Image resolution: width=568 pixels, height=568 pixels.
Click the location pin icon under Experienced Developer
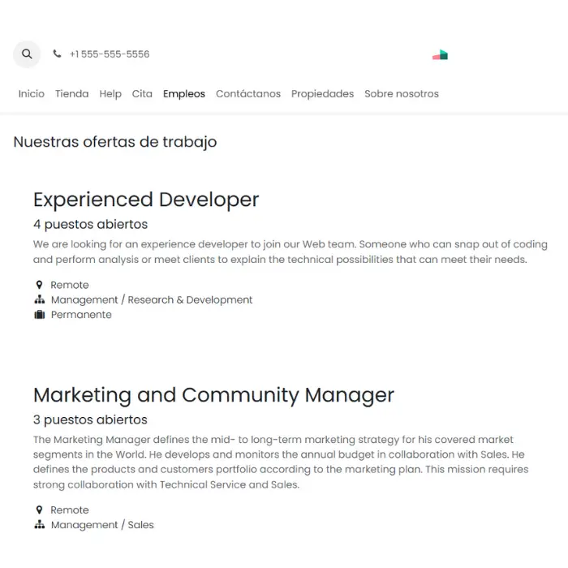coord(39,286)
